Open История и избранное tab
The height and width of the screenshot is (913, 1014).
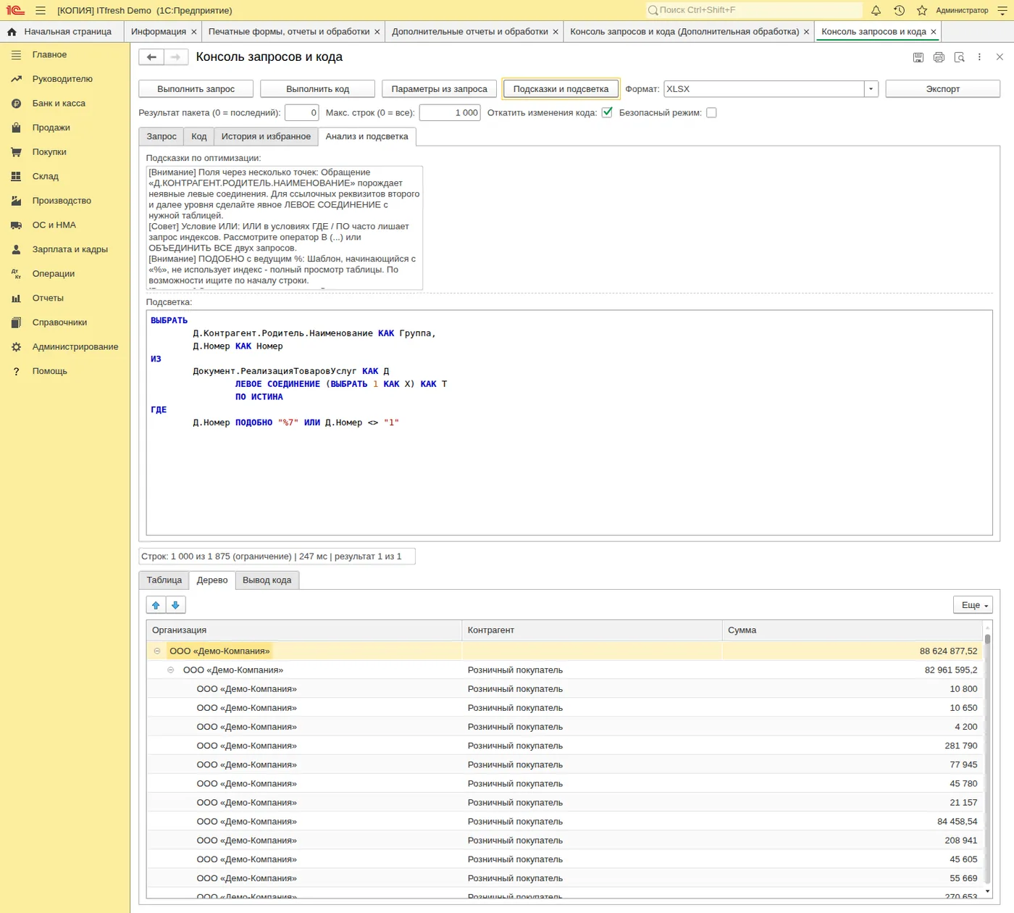coord(266,136)
